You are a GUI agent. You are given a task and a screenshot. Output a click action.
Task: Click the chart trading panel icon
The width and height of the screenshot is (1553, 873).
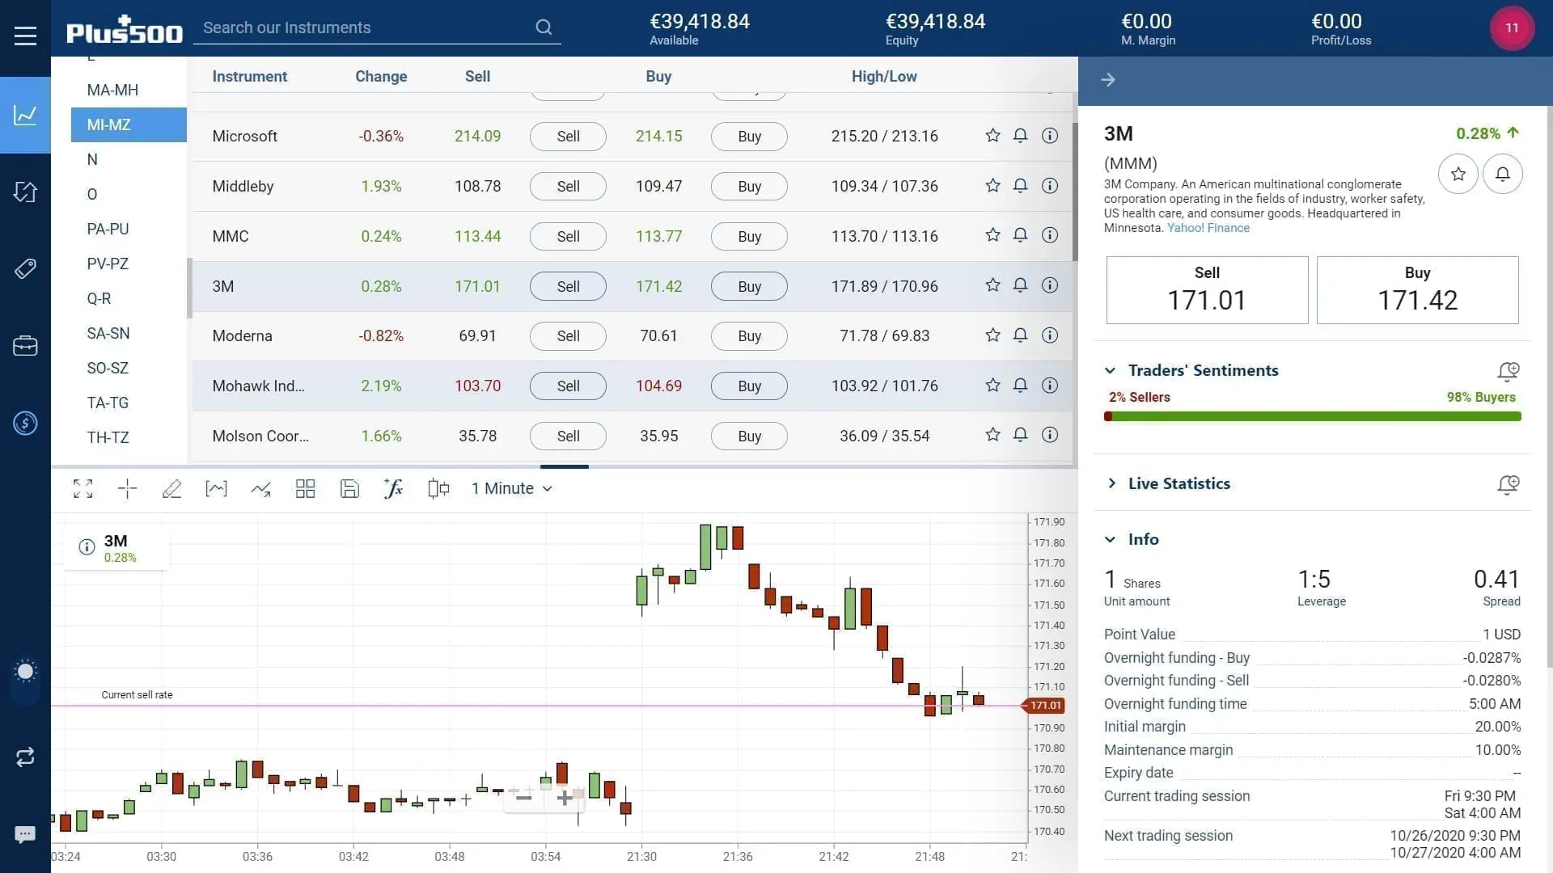click(x=438, y=488)
